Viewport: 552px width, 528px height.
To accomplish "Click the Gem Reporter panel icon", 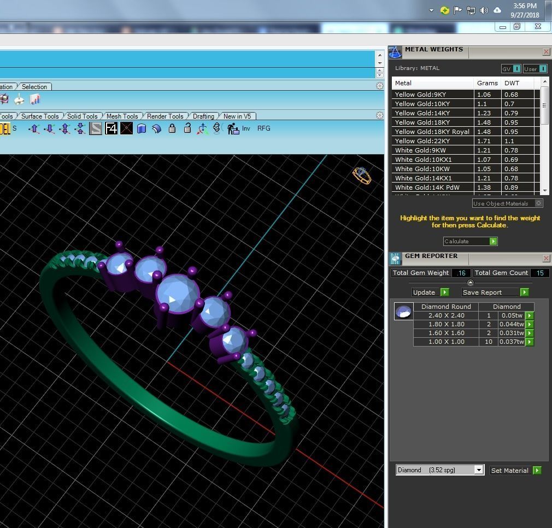I will 395,259.
